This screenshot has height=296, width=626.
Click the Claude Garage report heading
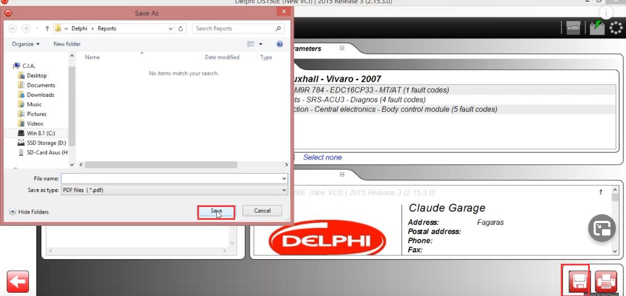point(447,208)
